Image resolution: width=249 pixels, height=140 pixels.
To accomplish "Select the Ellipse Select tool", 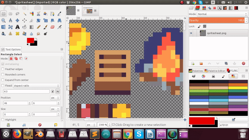I will (11, 14).
